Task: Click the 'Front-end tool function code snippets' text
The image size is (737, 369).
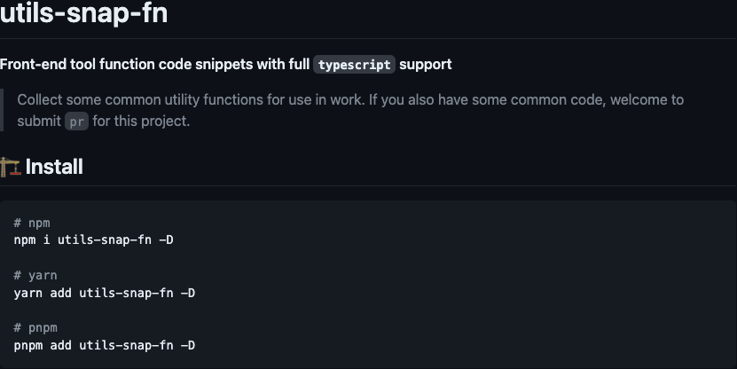Action: tap(127, 65)
